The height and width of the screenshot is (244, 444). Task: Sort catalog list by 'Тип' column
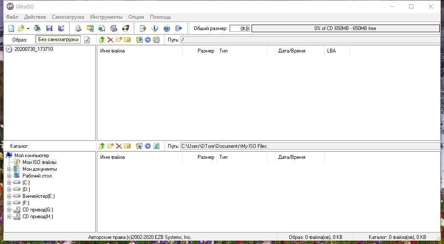coord(242,157)
